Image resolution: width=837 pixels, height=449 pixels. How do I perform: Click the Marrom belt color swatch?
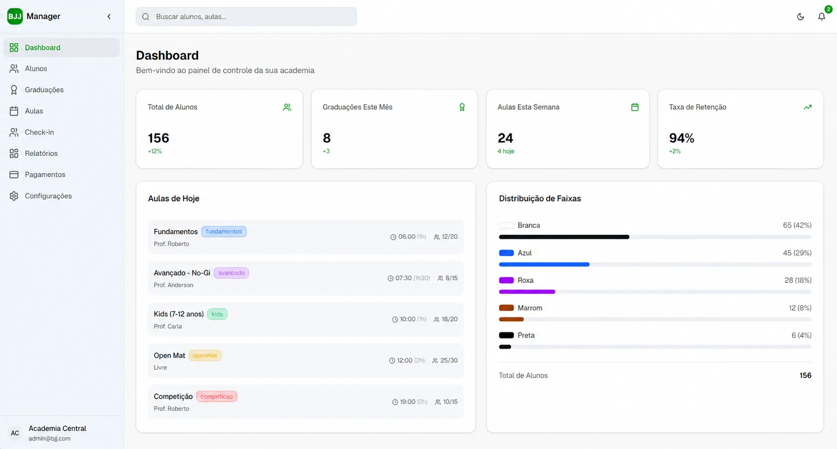[506, 308]
